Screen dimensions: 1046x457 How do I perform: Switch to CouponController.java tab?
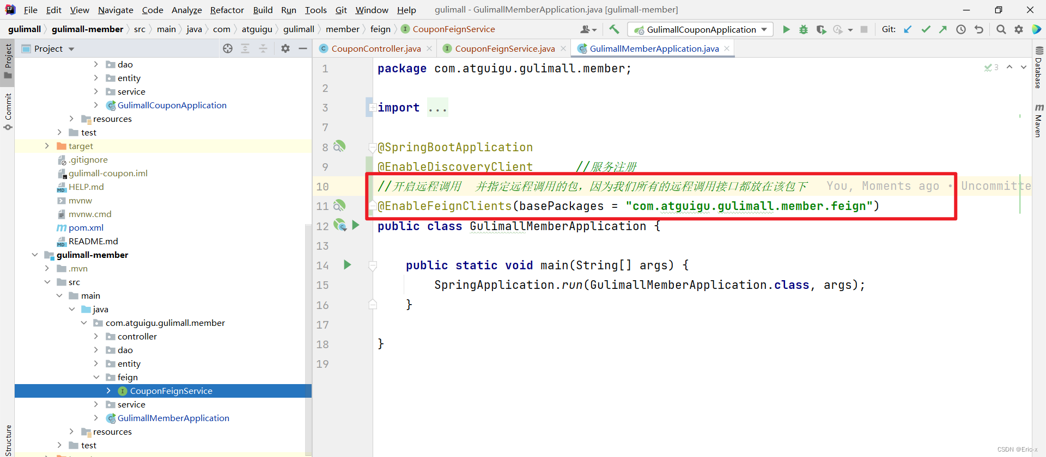376,48
